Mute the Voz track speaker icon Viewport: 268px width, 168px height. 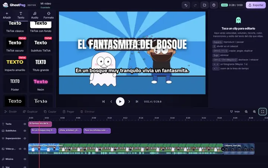(25, 167)
